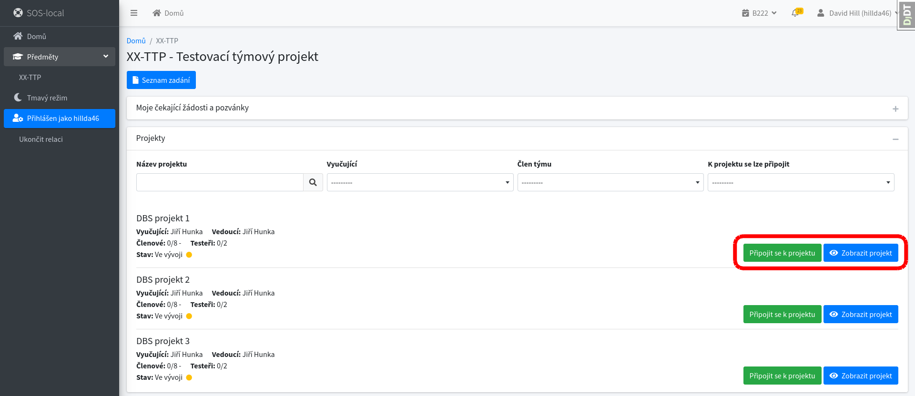Show DBS projekt 2 via Zobrazit projekt
Viewport: 915px width, 396px height.
(x=861, y=314)
